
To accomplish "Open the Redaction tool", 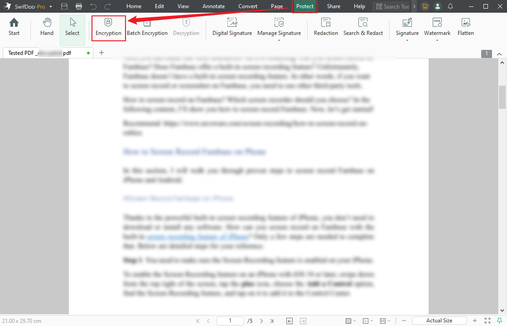I will pyautogui.click(x=326, y=27).
